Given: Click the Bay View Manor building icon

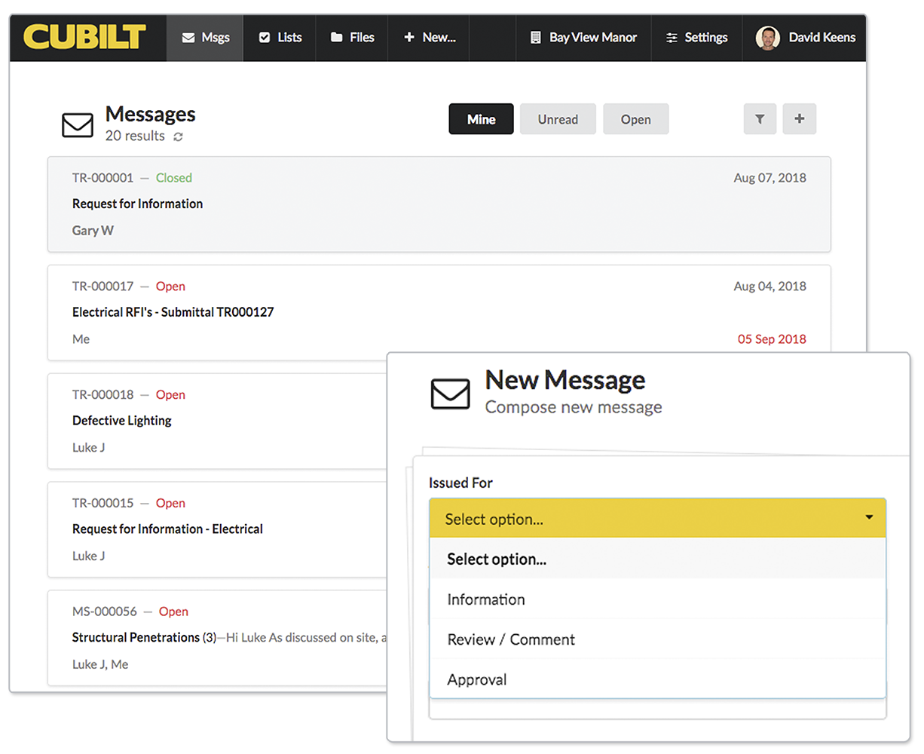Looking at the screenshot, I should click(537, 37).
